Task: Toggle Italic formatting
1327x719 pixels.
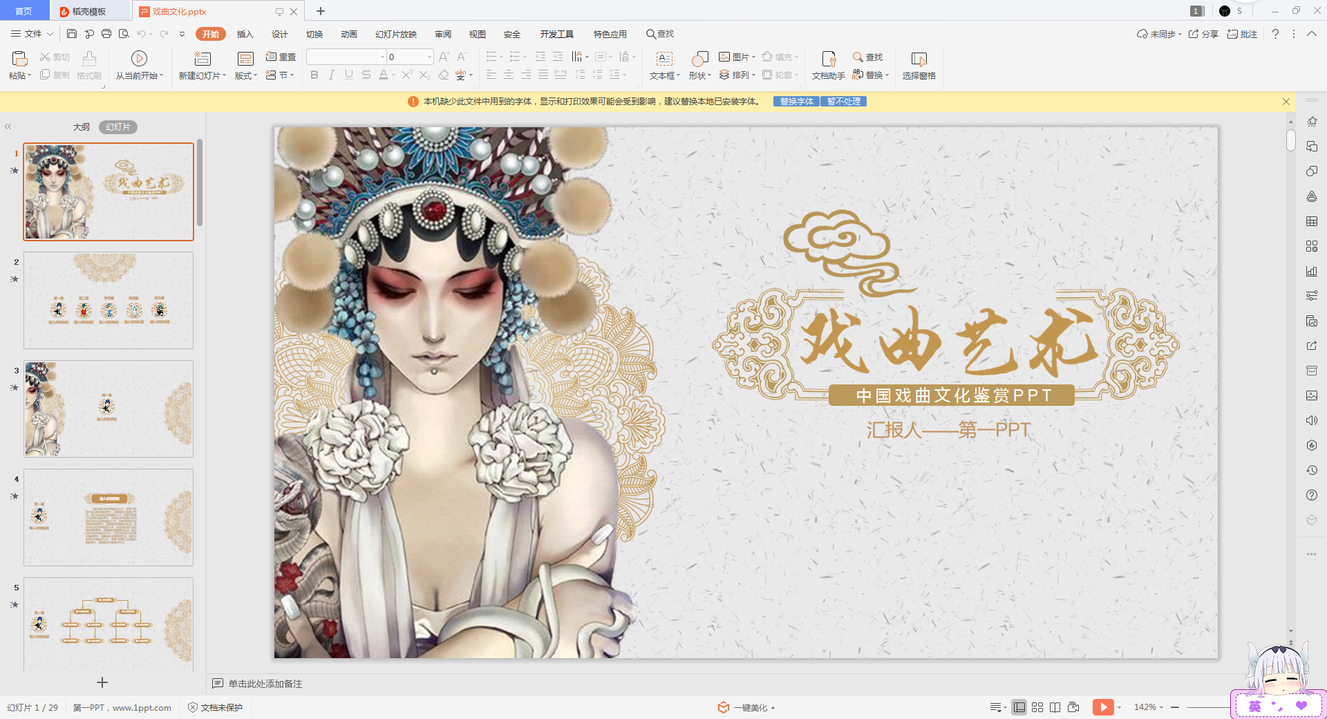Action: 332,75
